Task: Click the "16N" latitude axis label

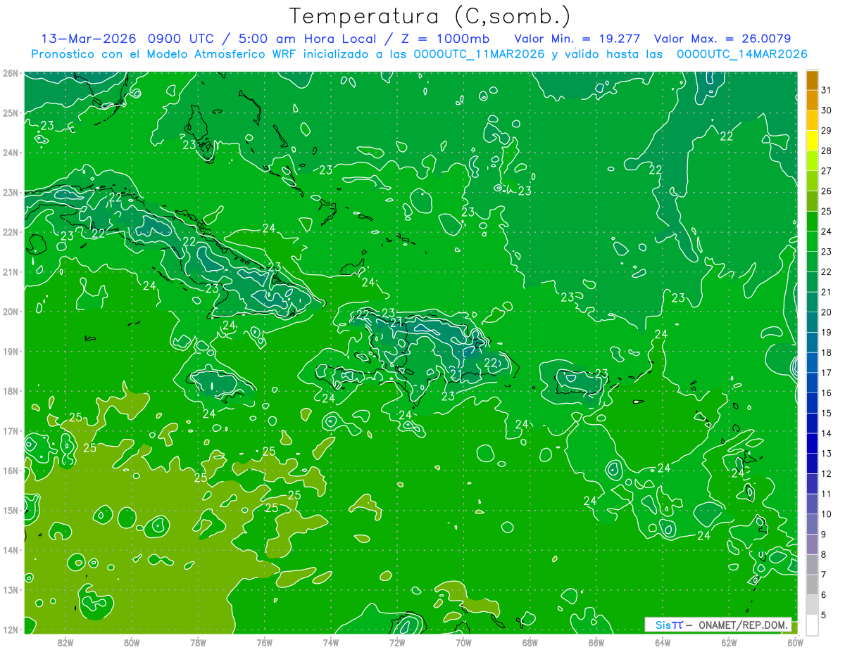Action: [11, 471]
